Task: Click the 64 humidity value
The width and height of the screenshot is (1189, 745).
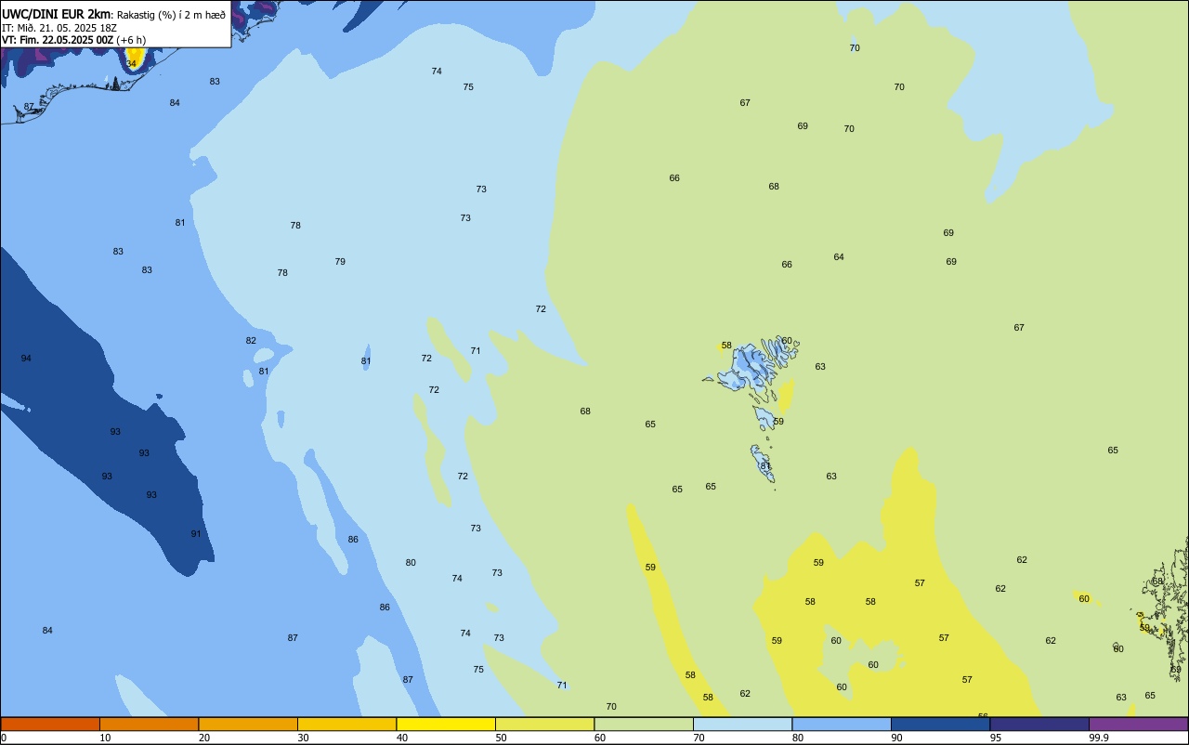Action: (839, 257)
